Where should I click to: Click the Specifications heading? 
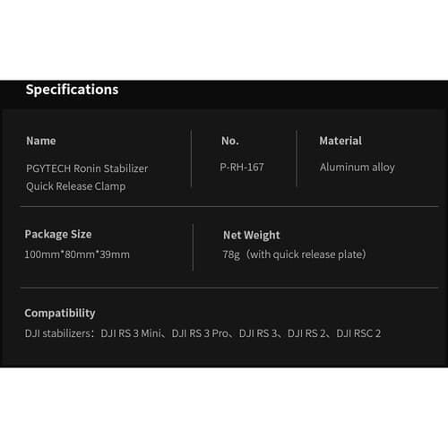tap(72, 90)
